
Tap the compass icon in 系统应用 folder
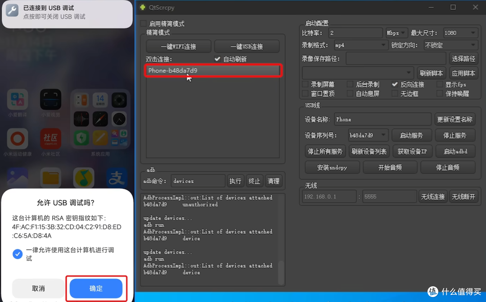click(100, 119)
